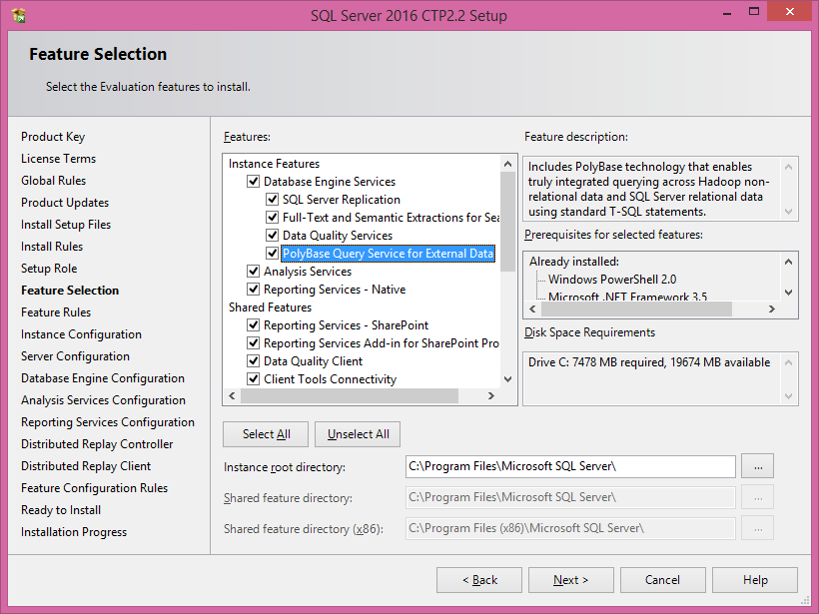Select Reporting Services Configuration step
Image resolution: width=819 pixels, height=614 pixels.
[108, 421]
